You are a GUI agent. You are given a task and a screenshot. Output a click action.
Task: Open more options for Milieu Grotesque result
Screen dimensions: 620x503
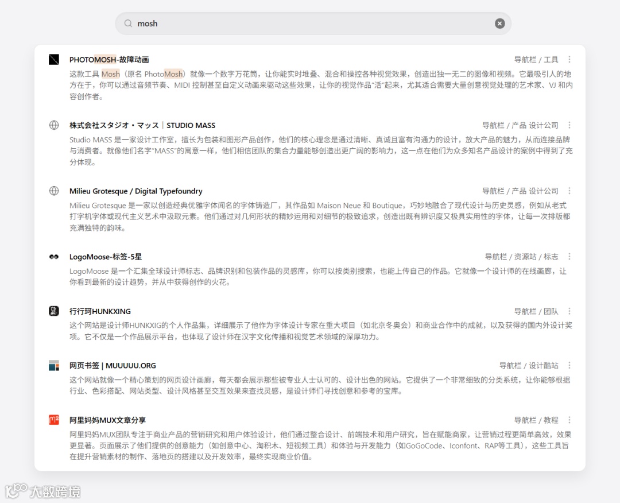(569, 191)
